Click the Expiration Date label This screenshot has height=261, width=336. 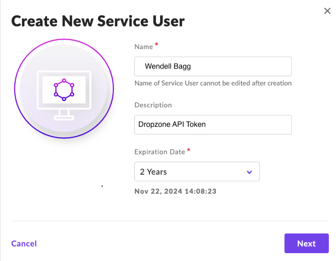click(x=159, y=152)
